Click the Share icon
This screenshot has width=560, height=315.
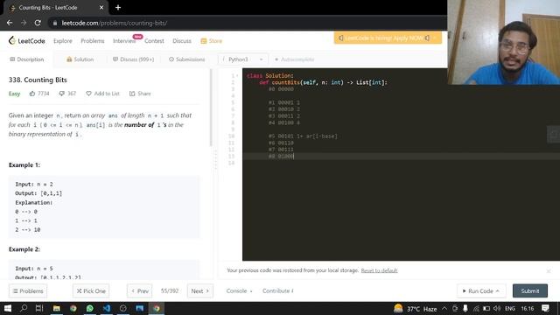coord(132,94)
